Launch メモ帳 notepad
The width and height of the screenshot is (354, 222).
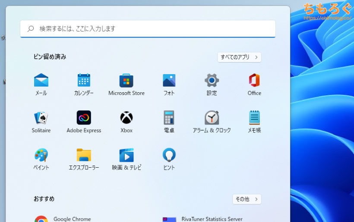coord(254,122)
